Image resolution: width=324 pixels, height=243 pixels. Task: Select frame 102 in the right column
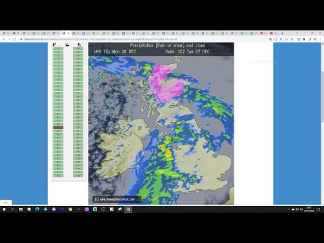click(x=78, y=155)
